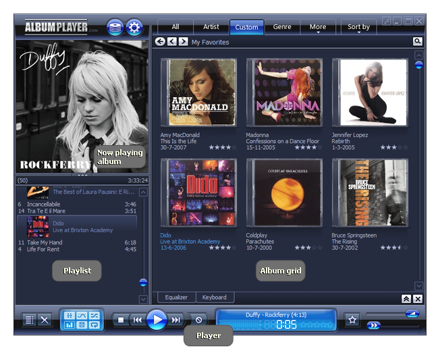This screenshot has width=440, height=349.
Task: Switch to the Genre tab
Action: click(x=282, y=27)
